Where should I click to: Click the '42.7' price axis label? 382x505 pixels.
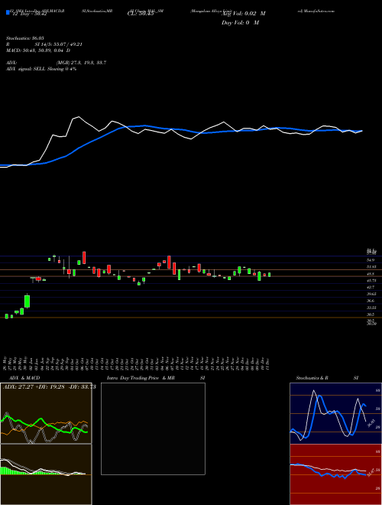point(371,287)
